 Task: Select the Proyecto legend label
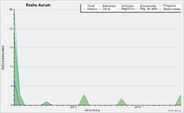170,6
